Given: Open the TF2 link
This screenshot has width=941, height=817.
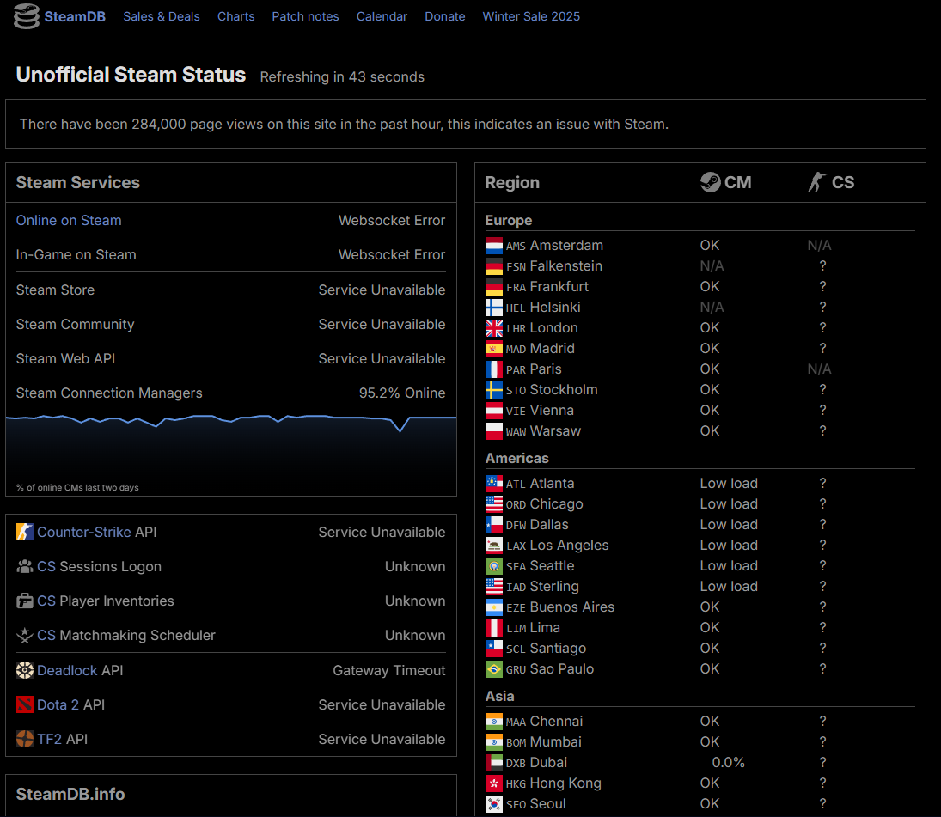Looking at the screenshot, I should point(50,739).
